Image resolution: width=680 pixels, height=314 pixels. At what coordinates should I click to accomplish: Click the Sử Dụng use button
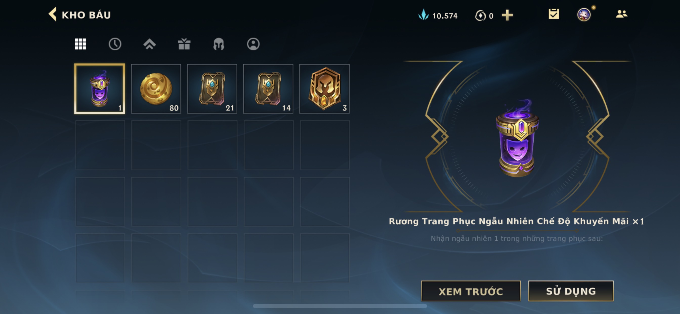(x=571, y=291)
